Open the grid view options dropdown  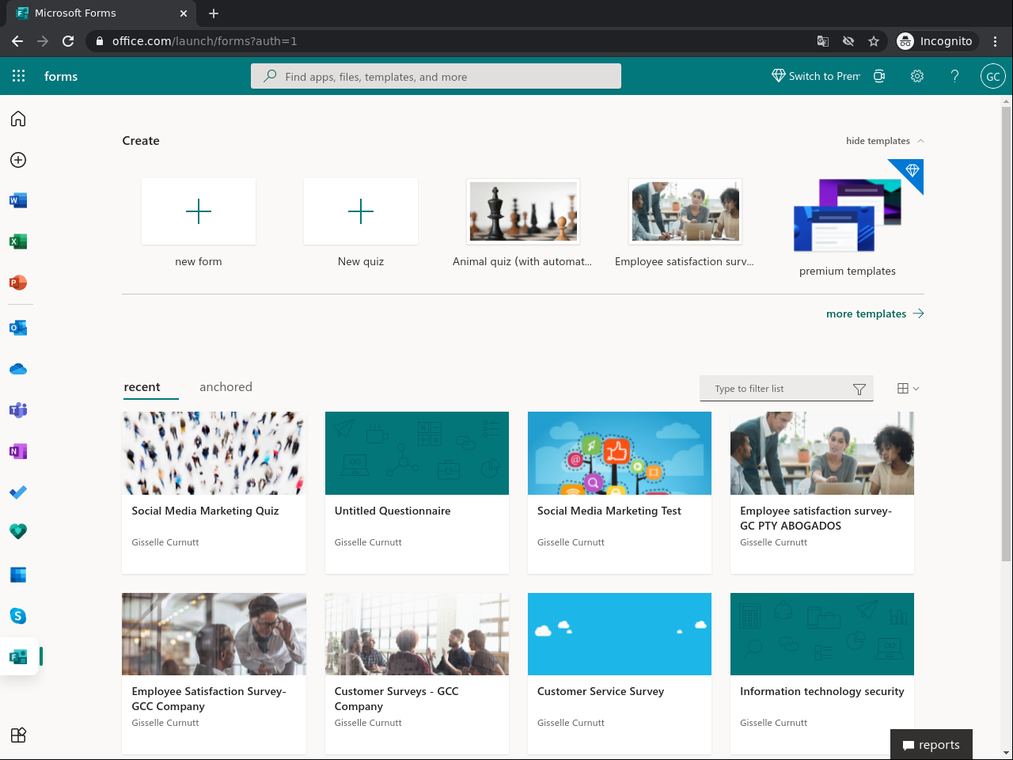[909, 388]
